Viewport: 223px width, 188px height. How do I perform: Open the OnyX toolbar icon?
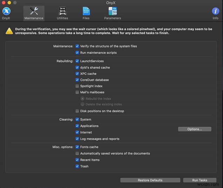point(6,11)
